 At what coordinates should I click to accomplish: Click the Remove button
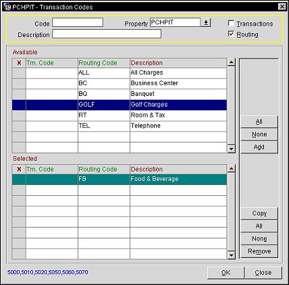(x=259, y=251)
